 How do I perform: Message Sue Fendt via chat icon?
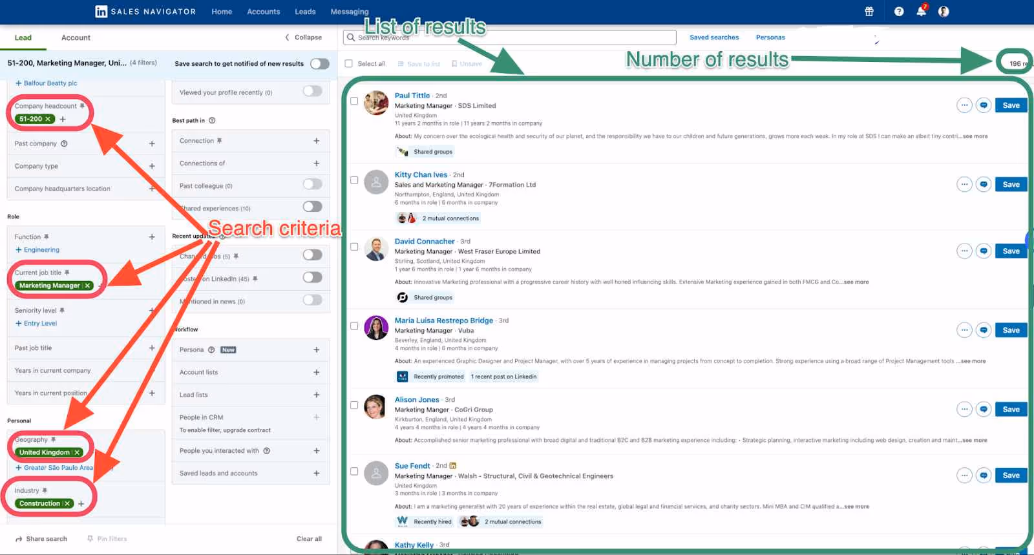(984, 476)
